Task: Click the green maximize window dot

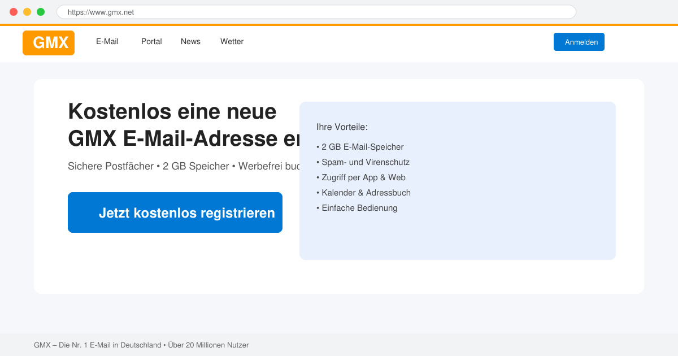Action: click(x=41, y=12)
